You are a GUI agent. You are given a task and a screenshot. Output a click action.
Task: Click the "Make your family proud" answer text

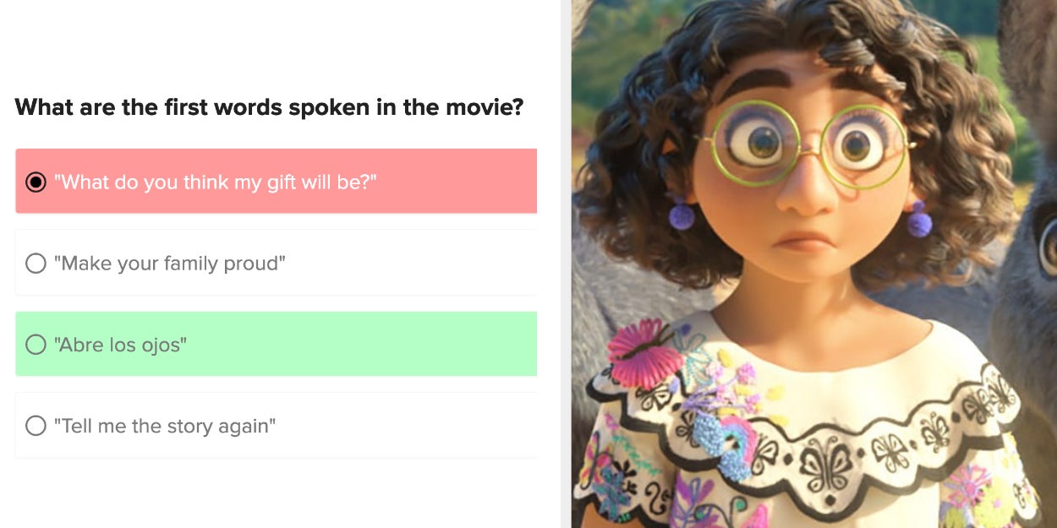coord(170,264)
